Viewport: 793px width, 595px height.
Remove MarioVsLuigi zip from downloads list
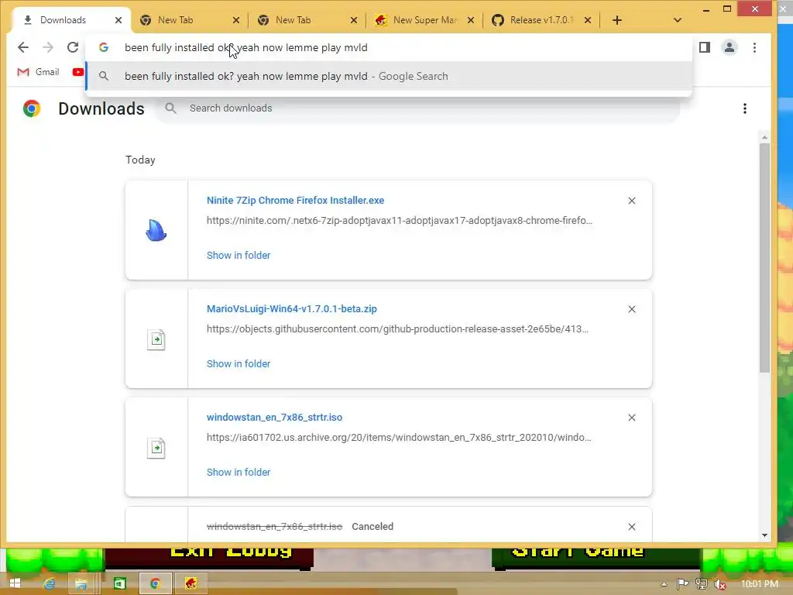[632, 309]
